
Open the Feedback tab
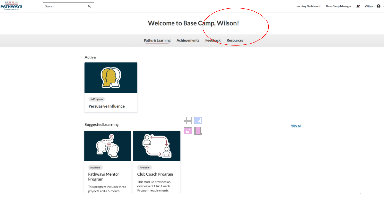point(213,40)
